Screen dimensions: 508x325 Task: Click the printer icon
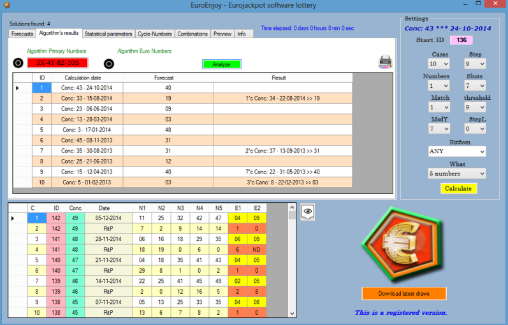(385, 62)
